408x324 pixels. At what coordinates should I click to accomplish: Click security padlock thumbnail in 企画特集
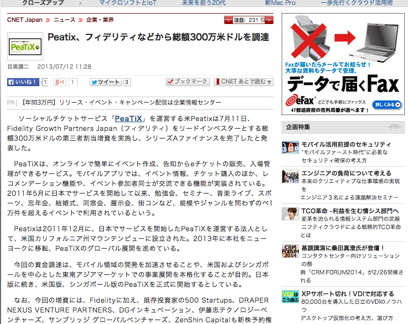pos(290,147)
